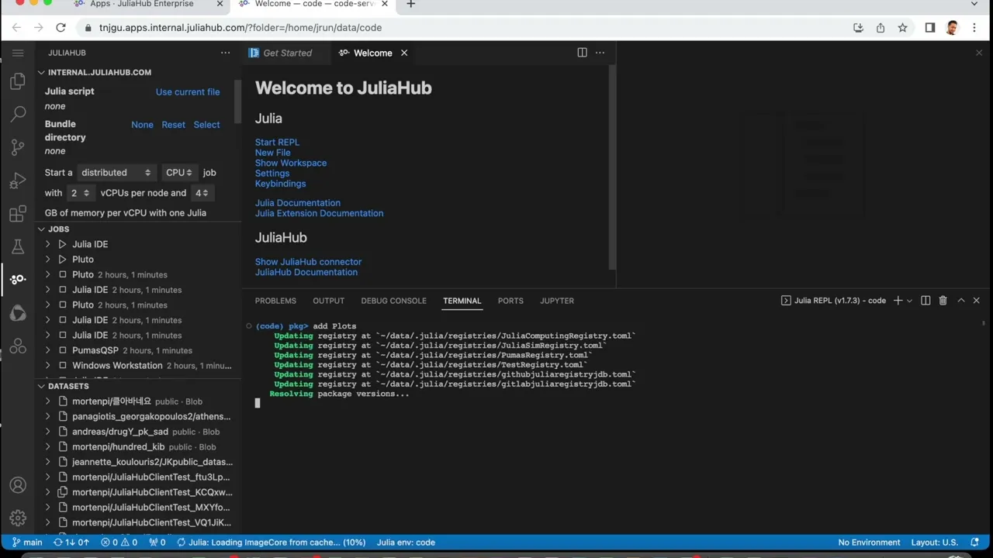Kill terminal with trash icon
Viewport: 993px width, 558px height.
pos(943,301)
